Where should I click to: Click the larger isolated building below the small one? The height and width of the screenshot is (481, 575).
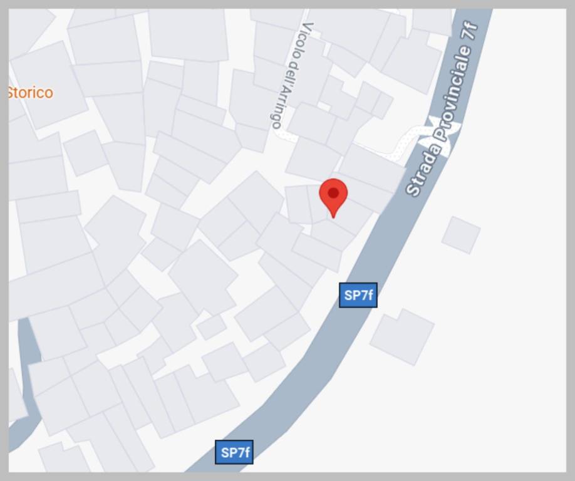[x=402, y=336]
